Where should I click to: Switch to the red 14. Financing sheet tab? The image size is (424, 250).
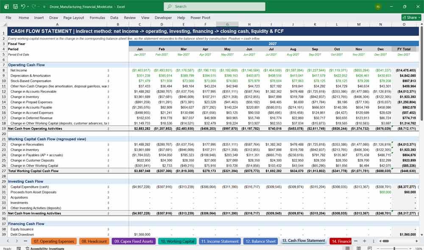[340, 241]
